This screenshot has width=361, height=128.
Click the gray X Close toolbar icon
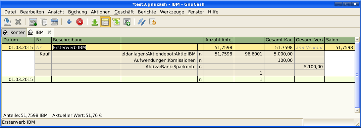(x=18, y=22)
